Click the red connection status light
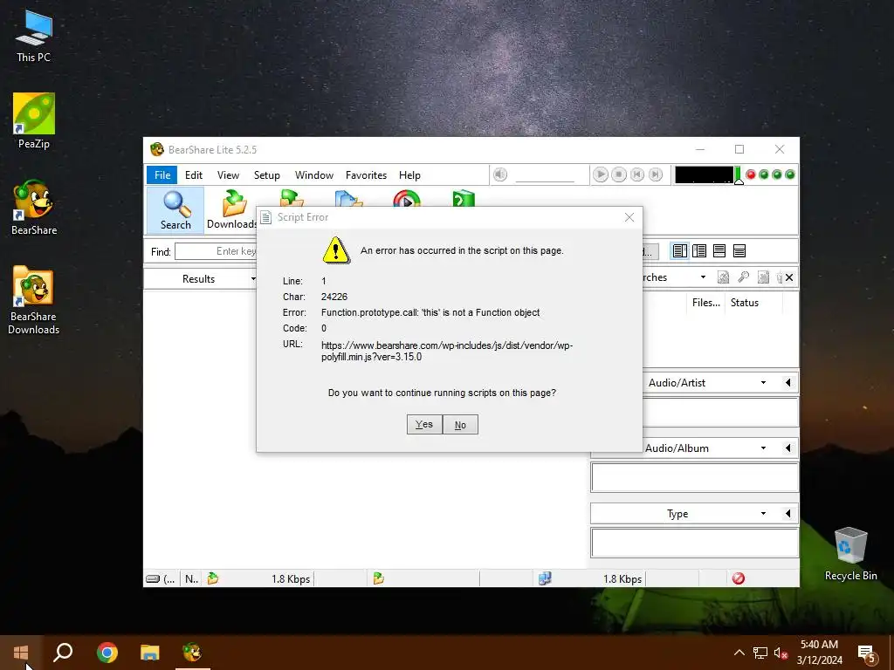This screenshot has height=670, width=894. [751, 174]
